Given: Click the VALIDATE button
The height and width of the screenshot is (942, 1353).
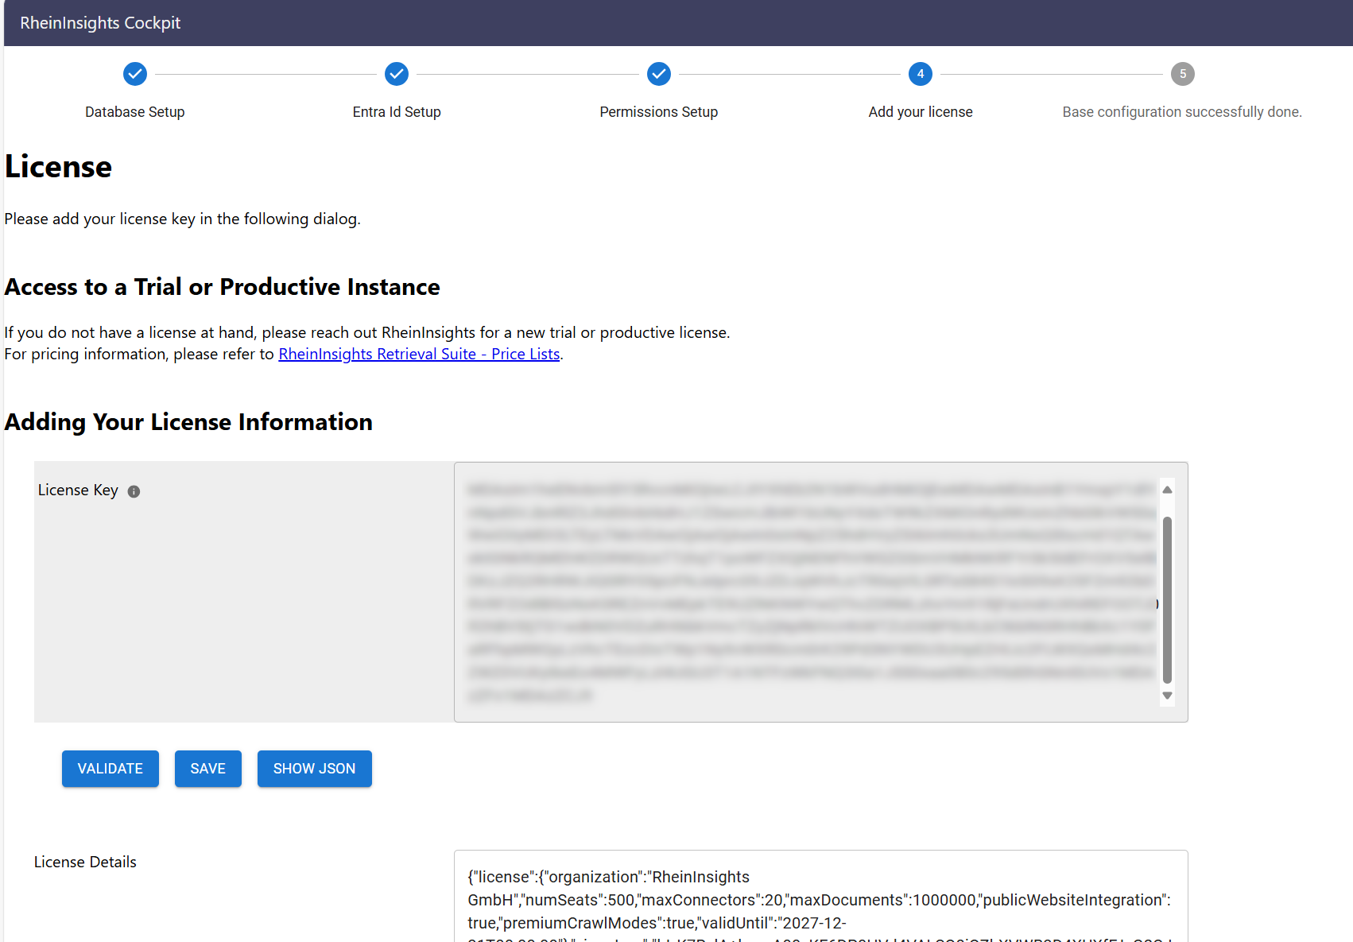Looking at the screenshot, I should (110, 769).
